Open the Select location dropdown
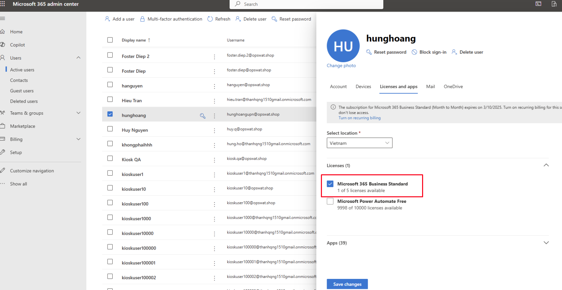The image size is (562, 290). (x=359, y=143)
